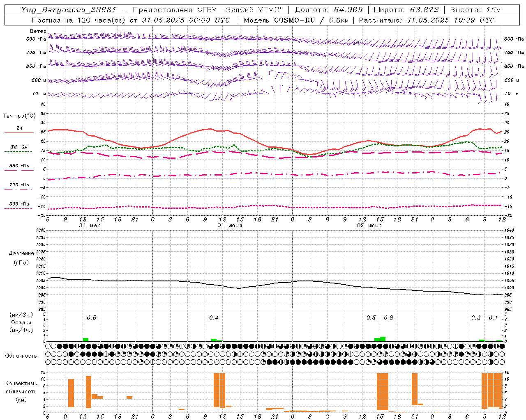Click the Облачность cloud cover label
Viewport: 526px width, 420px height.
click(21, 356)
